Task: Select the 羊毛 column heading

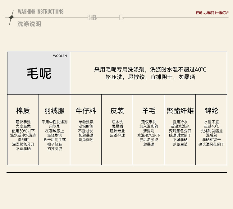Action: [x=148, y=111]
